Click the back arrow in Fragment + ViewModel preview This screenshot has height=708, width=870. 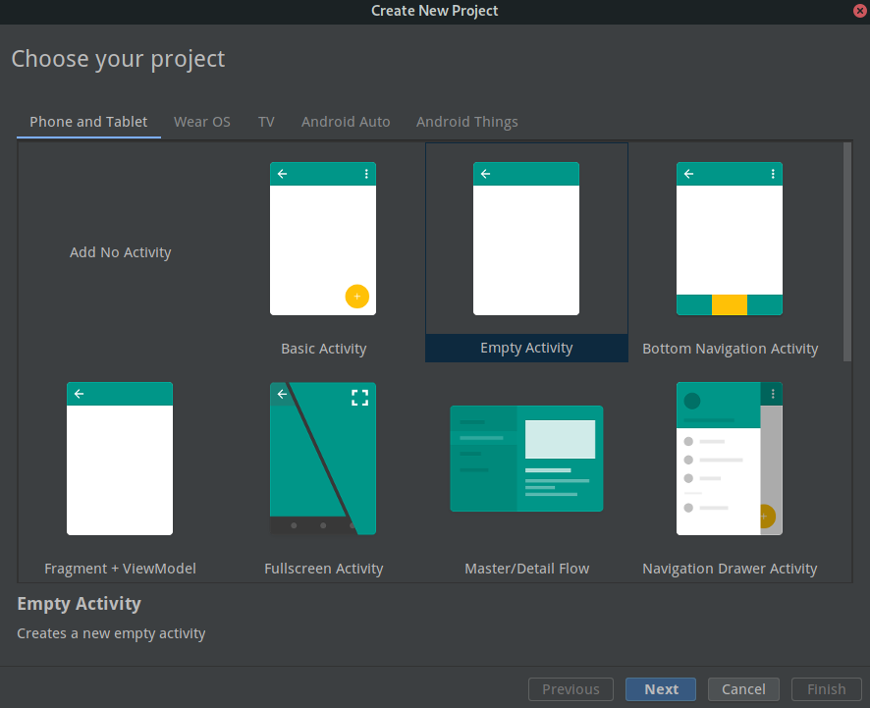80,394
